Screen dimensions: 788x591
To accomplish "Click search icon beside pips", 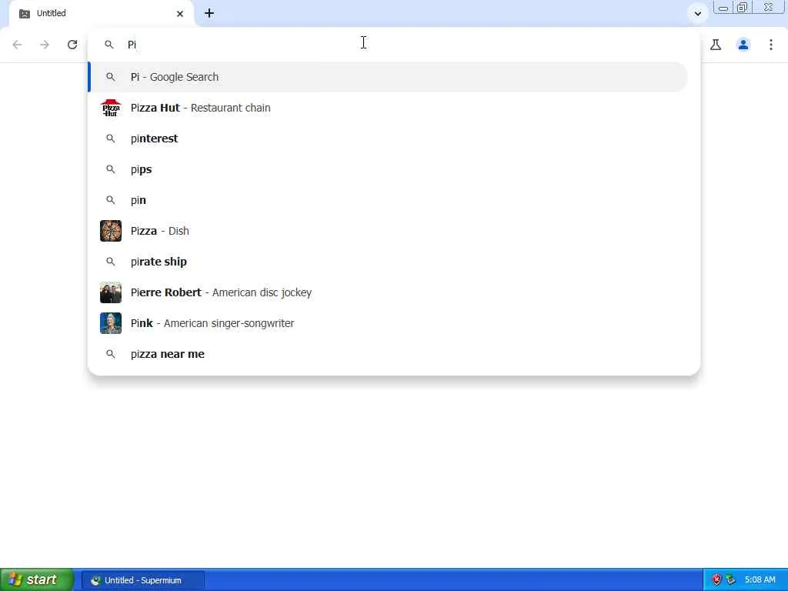I will (x=111, y=169).
